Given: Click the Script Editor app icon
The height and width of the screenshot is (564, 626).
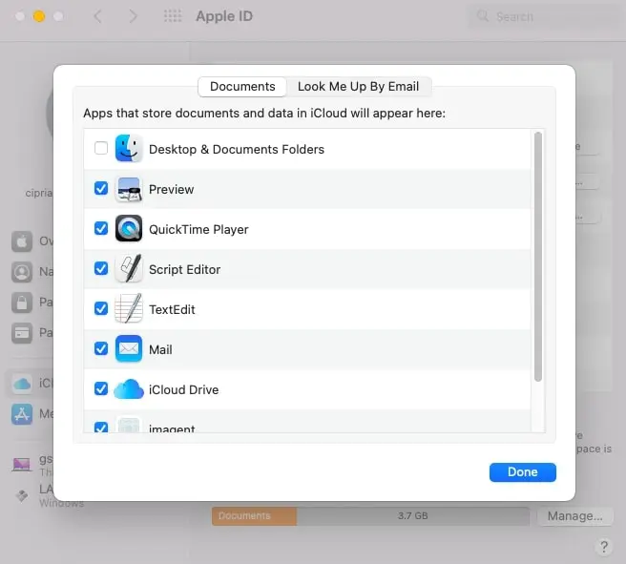Looking at the screenshot, I should pyautogui.click(x=129, y=268).
